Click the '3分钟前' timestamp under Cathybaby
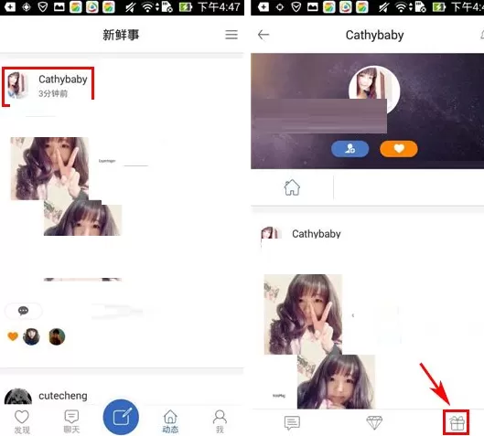Viewport: 484px width, 436px height. [53, 93]
